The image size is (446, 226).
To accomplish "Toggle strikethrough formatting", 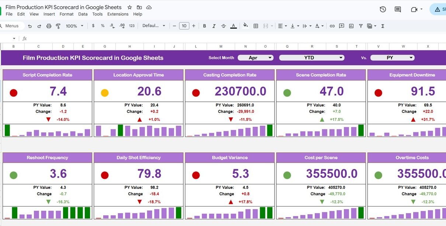I will pos(223,26).
